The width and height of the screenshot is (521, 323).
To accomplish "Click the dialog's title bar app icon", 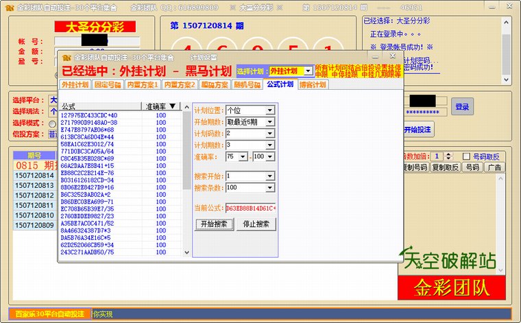I will [66, 58].
